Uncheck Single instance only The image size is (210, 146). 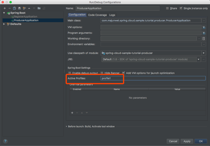click(181, 8)
